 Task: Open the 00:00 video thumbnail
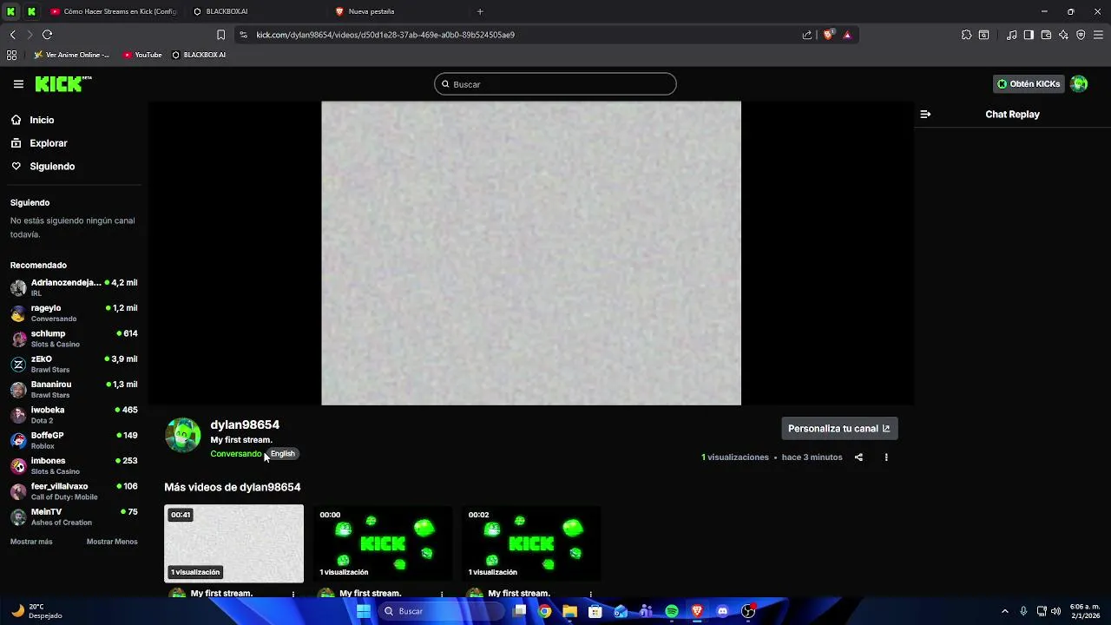coord(383,543)
